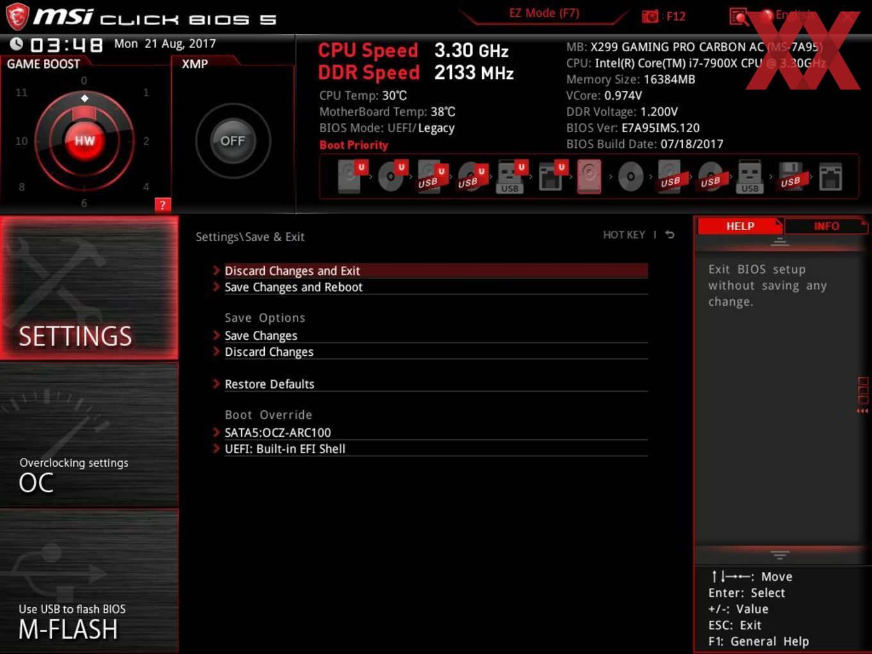Expand the side panel with triple arrows
Screen dimensions: 872x654
pos(862,411)
